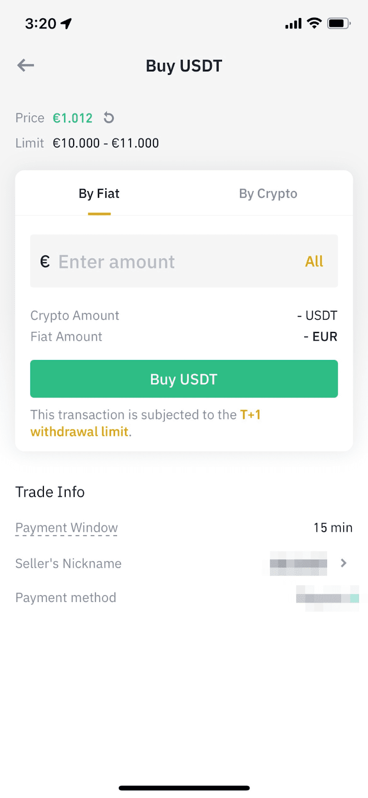Tap the euro currency symbol
This screenshot has height=798, width=368.
pyautogui.click(x=45, y=261)
